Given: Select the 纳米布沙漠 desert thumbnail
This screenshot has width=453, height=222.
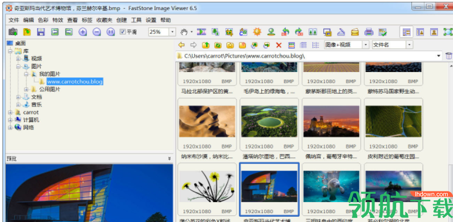Looking at the screenshot, I should click(207, 121).
